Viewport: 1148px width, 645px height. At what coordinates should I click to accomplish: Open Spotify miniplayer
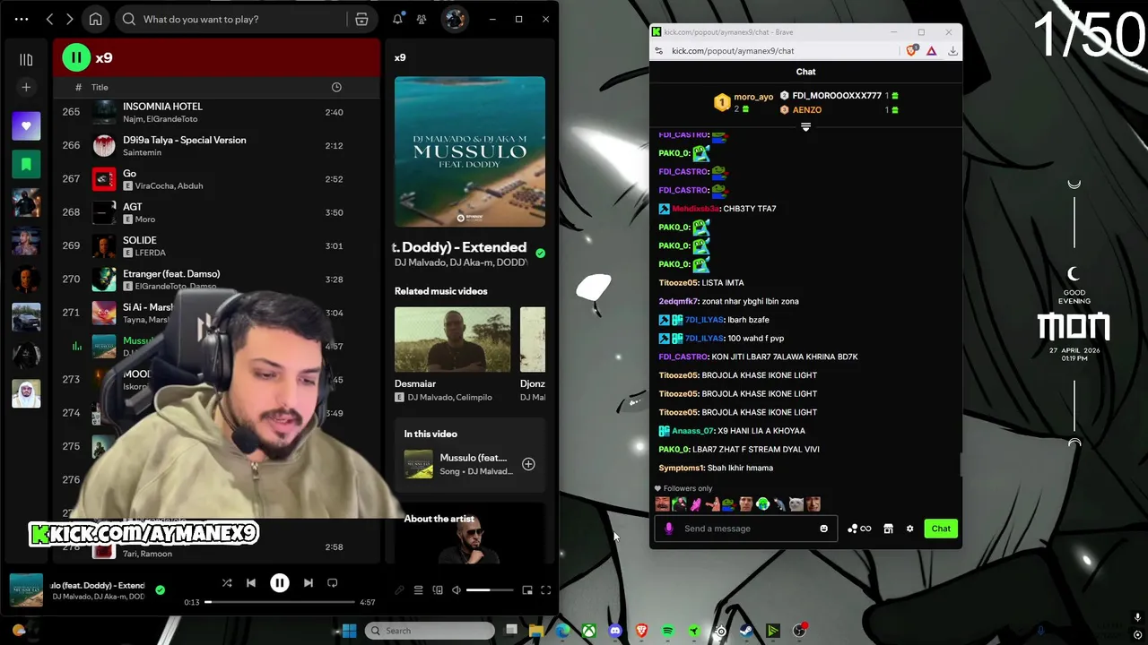click(x=527, y=590)
